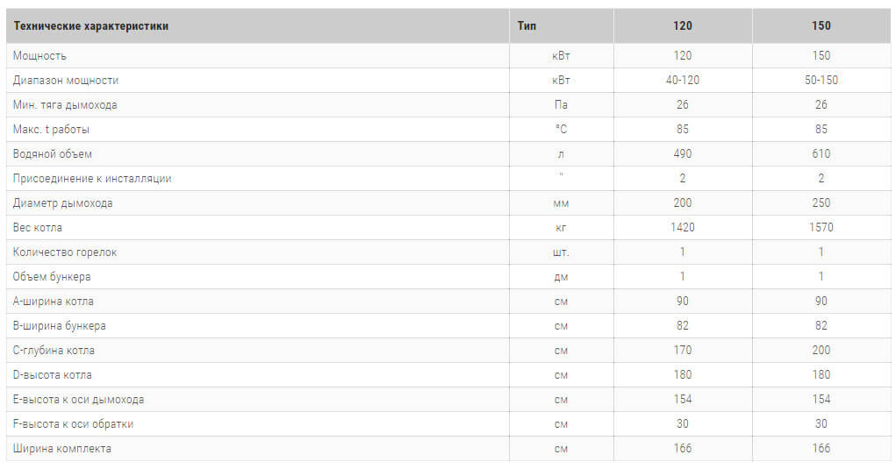Select the water volume value "490"
Screen dimensions: 896x469
click(x=683, y=154)
